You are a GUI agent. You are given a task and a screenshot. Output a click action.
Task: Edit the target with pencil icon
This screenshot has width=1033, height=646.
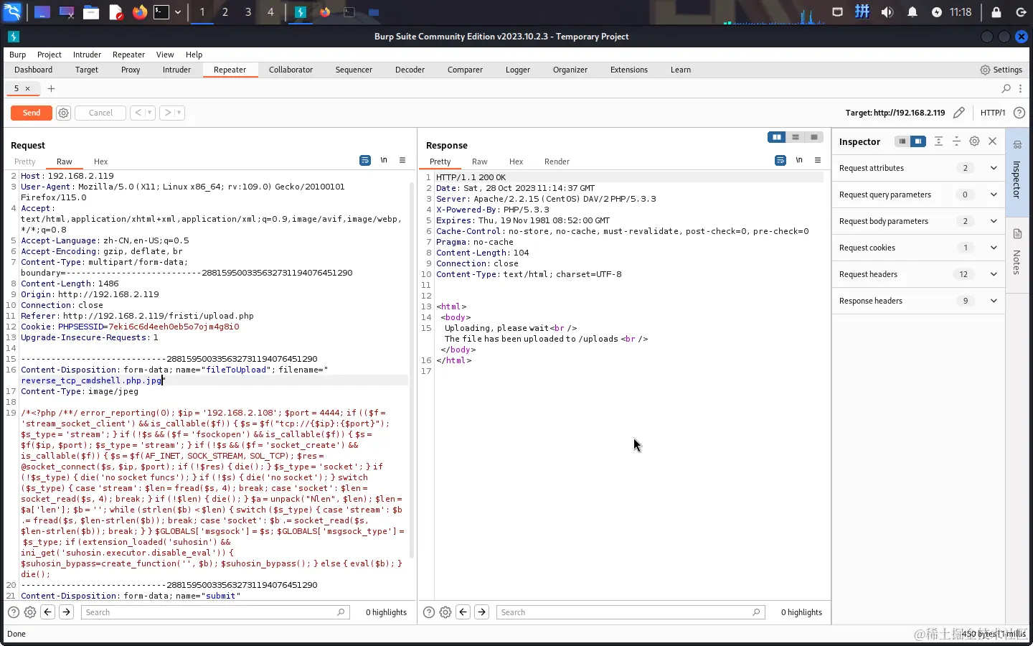tap(958, 113)
